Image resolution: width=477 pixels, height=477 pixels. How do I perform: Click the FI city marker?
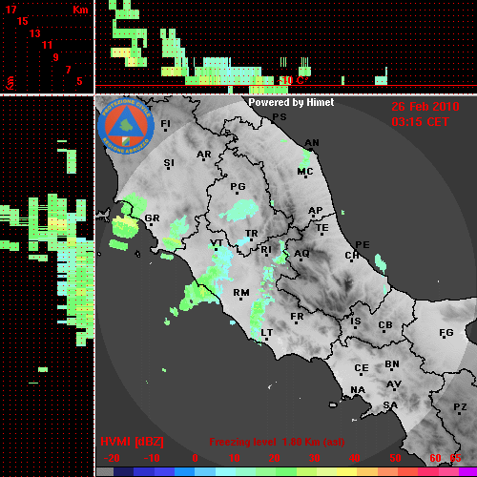point(165,130)
